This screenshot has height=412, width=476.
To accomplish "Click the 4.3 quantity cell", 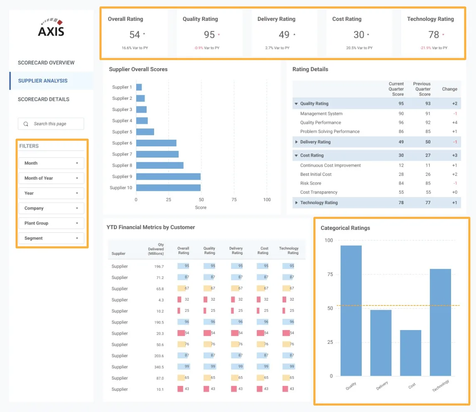I will click(161, 300).
